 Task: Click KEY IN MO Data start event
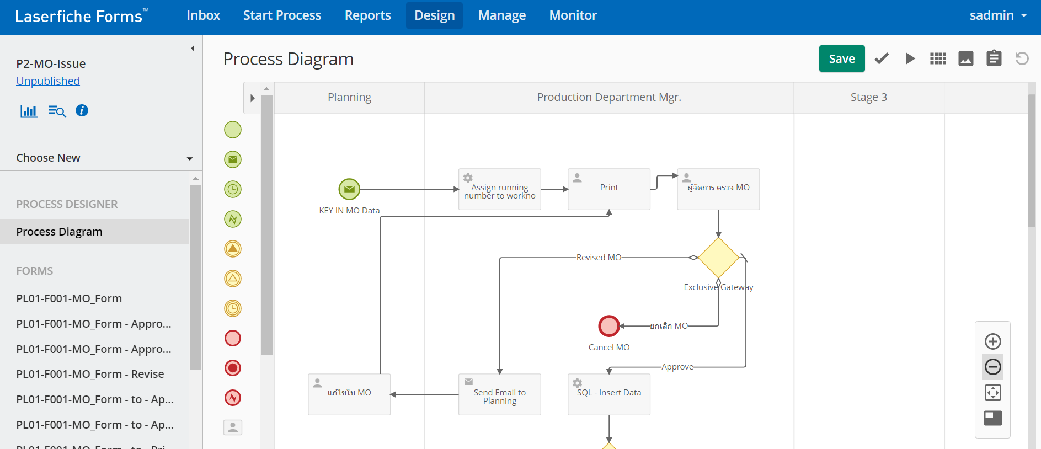(x=349, y=189)
